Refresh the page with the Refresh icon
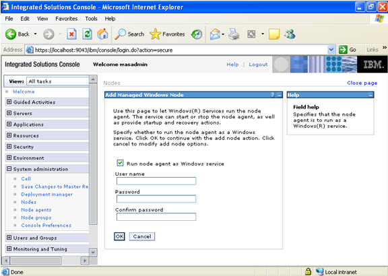This screenshot has height=276, width=388. pyautogui.click(x=87, y=34)
